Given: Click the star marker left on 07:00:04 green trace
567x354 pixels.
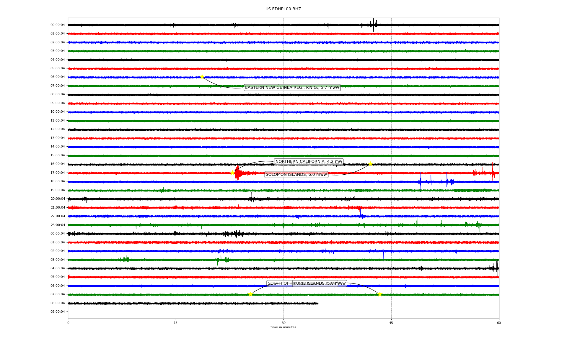Looking at the screenshot, I should pos(250,294).
